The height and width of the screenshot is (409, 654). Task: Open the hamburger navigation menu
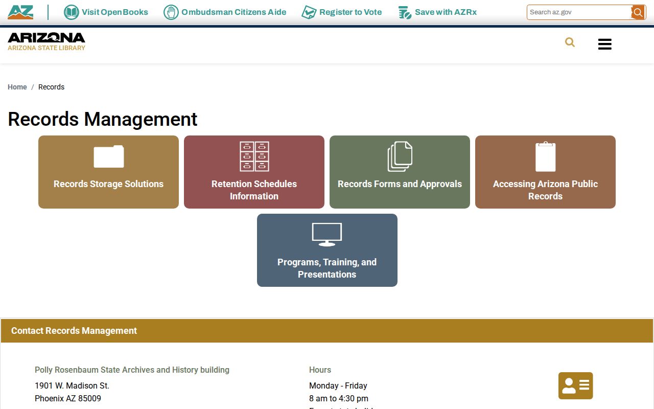605,44
